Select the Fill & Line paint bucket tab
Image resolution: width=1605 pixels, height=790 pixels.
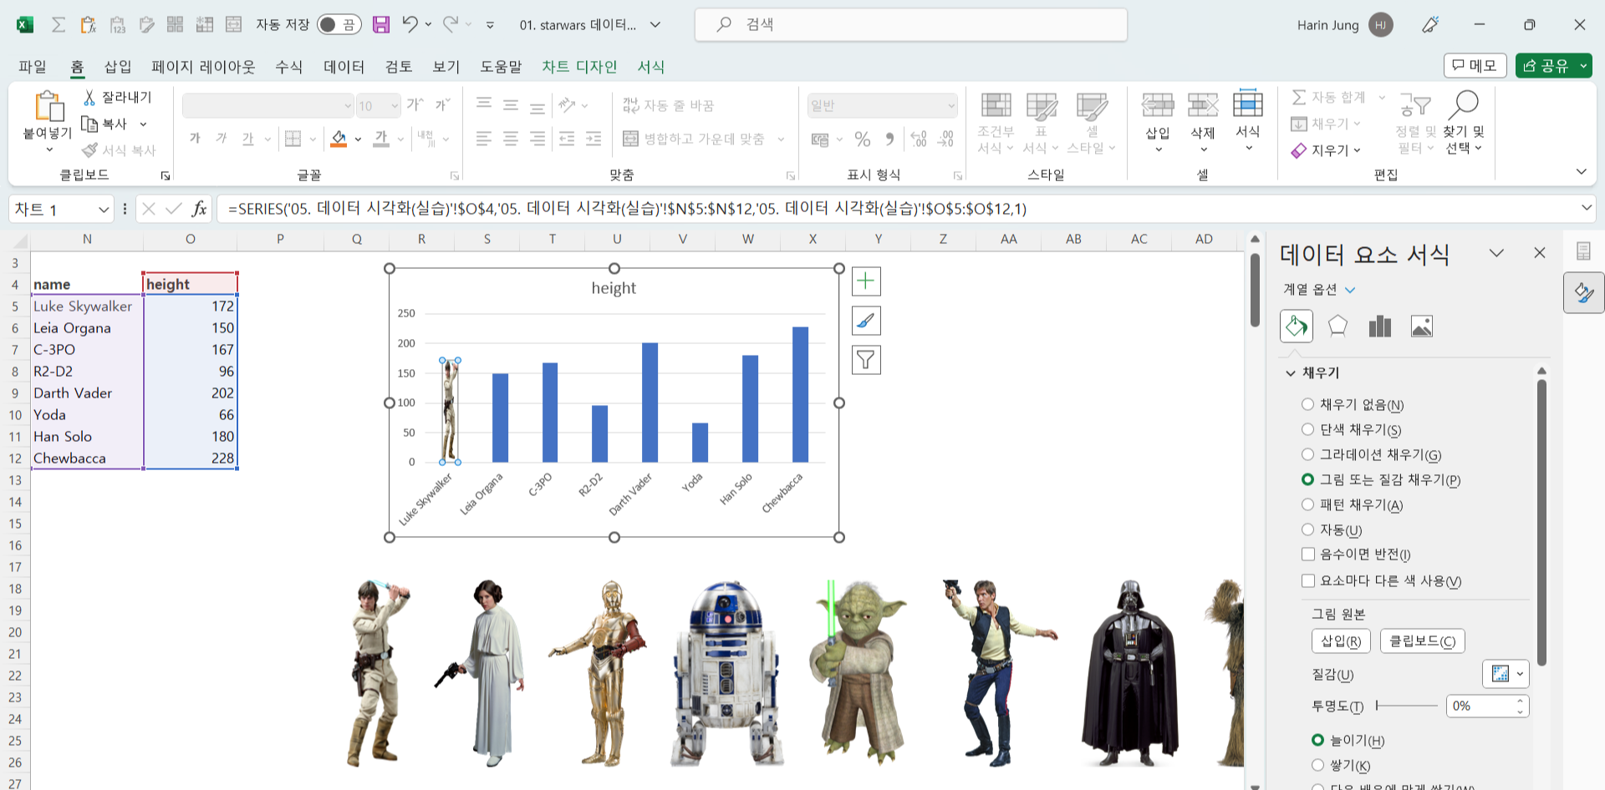1297,326
